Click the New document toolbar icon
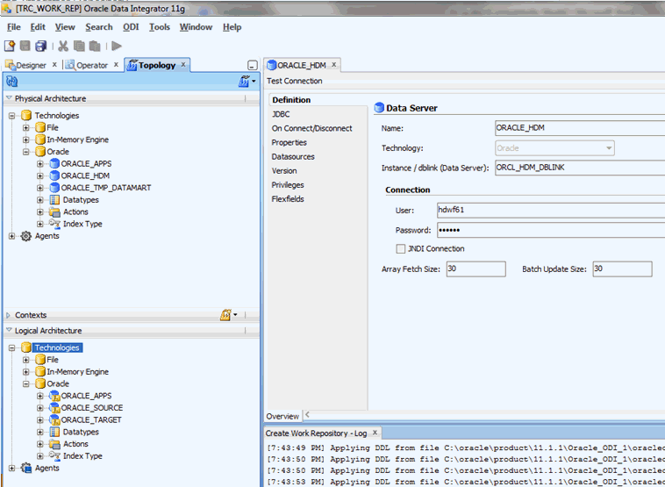665x487 pixels. pos(10,46)
